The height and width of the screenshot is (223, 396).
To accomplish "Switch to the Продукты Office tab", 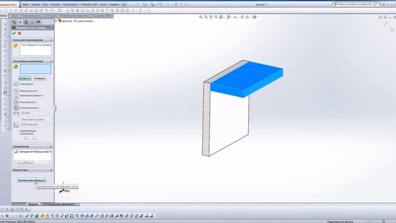I will [x=102, y=15].
